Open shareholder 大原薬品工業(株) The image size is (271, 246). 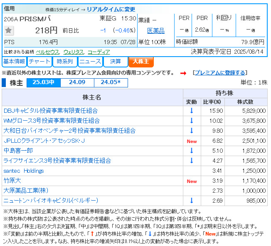(26, 191)
